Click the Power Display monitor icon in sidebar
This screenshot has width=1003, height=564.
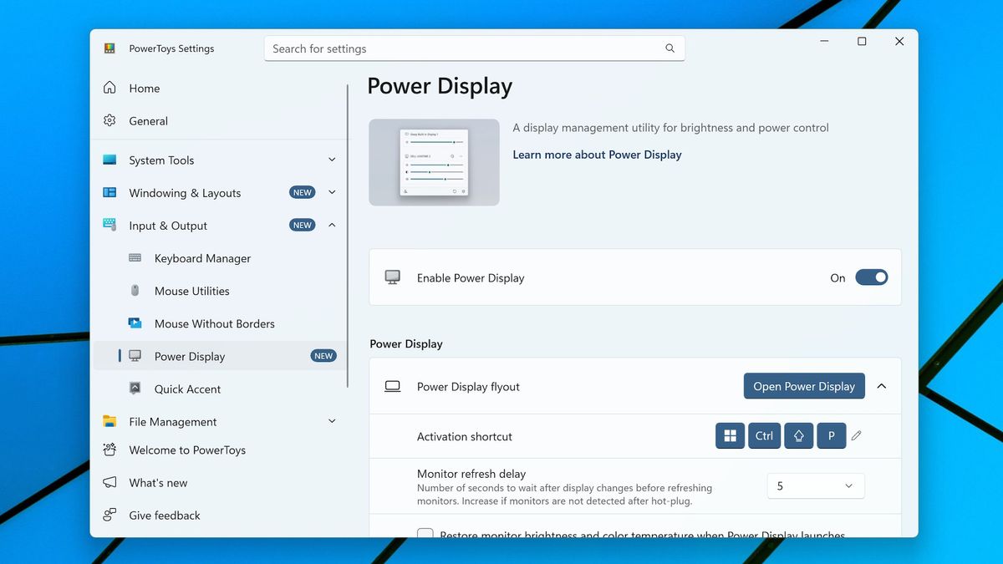tap(135, 356)
